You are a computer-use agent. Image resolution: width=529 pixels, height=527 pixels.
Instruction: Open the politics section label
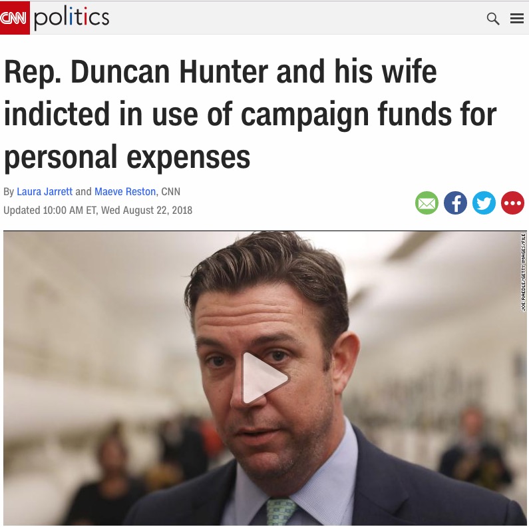71,18
